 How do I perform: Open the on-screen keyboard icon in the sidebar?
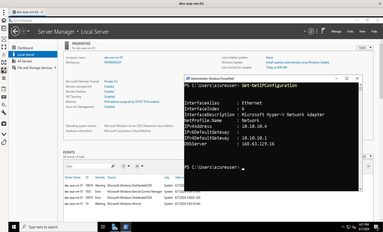pos(4,97)
